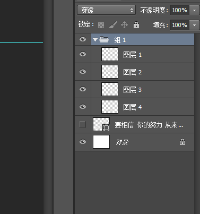
Task: Hide the 组 1 group visibility eye
Action: point(83,39)
